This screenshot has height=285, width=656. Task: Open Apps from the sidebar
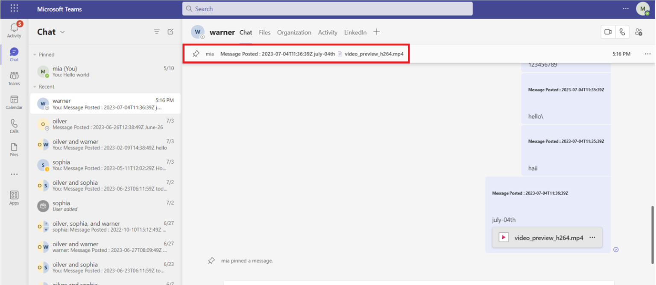14,197
